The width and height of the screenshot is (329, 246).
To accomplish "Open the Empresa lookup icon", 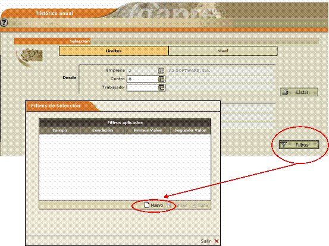I will (x=161, y=71).
